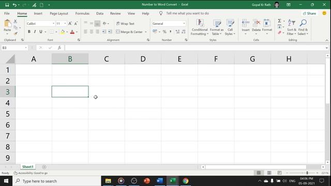Screen dimensions: 331x186
Task: Toggle Align Left horizontal alignment
Action: tap(85, 32)
